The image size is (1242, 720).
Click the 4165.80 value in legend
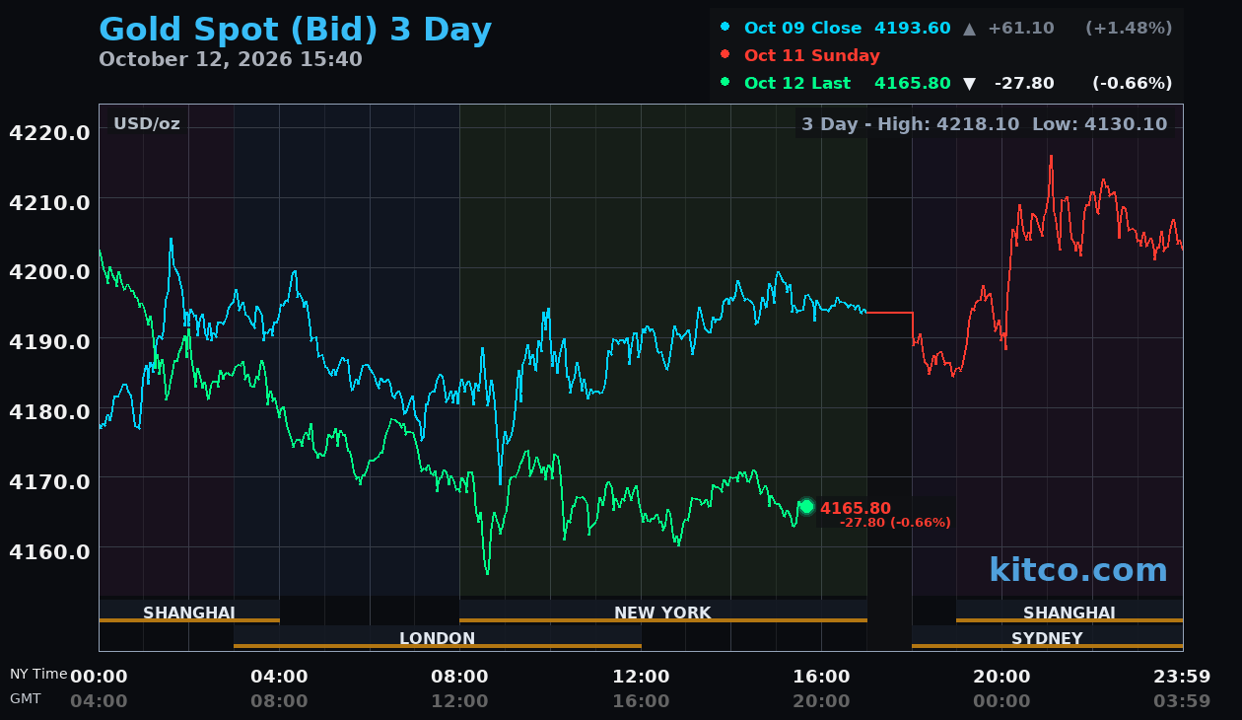pos(913,83)
